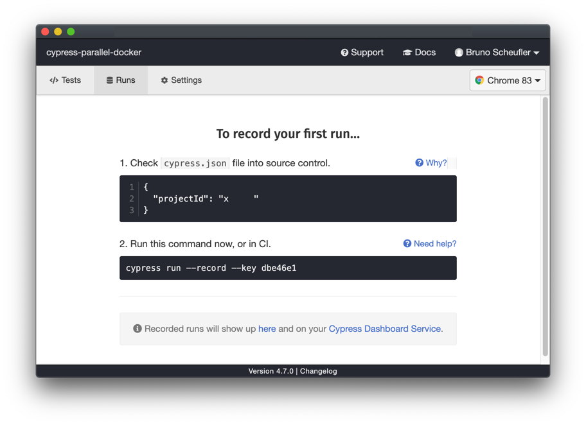Click the Chrome browser logo icon
Screen dimensions: 586x425
[479, 80]
